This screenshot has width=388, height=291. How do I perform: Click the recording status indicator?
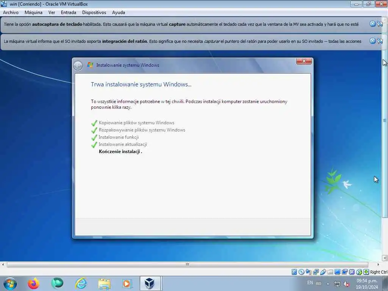coord(344,272)
